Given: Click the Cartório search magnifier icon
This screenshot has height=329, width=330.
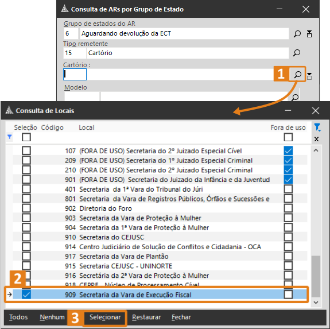Looking at the screenshot, I should pyautogui.click(x=298, y=74).
